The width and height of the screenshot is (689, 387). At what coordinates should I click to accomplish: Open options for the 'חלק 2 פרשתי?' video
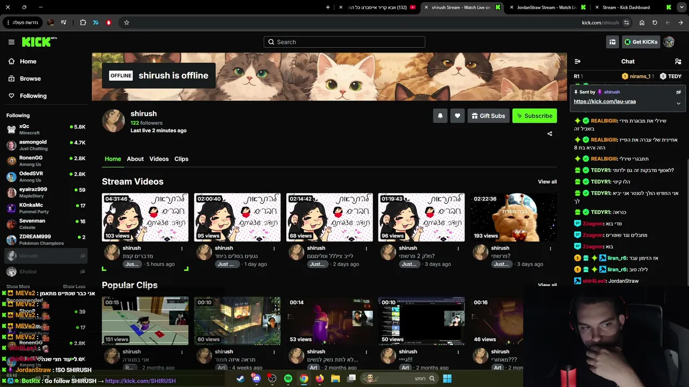pos(458,248)
